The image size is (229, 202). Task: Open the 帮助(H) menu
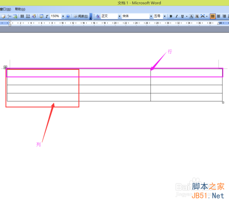pyautogui.click(x=20, y=9)
